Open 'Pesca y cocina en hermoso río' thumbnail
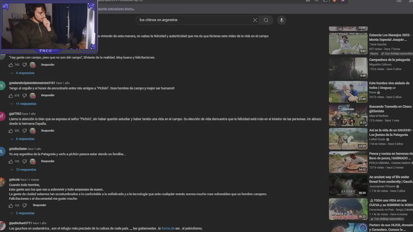 pos(348,162)
